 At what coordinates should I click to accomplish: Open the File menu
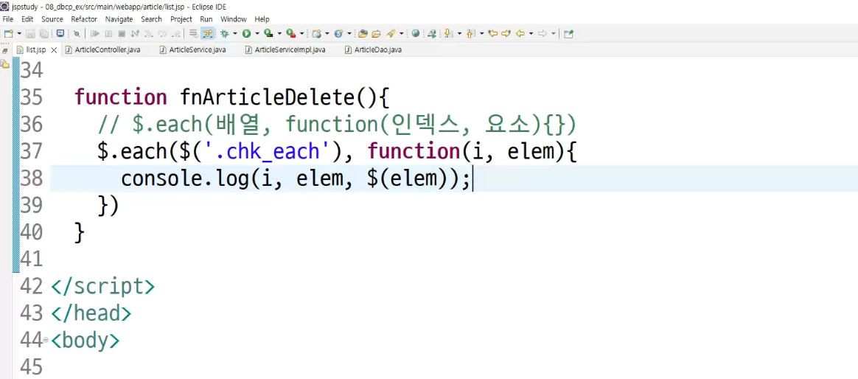(7, 19)
